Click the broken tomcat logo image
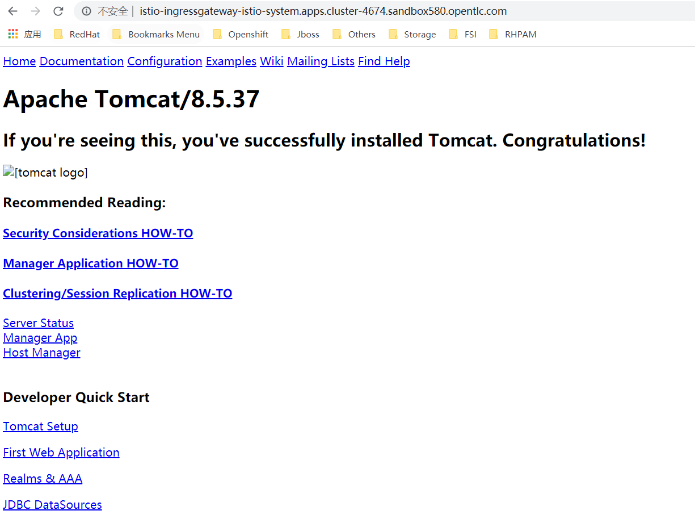This screenshot has height=519, width=695. (x=45, y=172)
